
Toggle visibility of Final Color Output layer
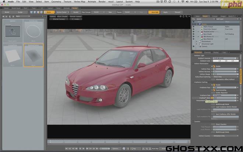pos(193,29)
